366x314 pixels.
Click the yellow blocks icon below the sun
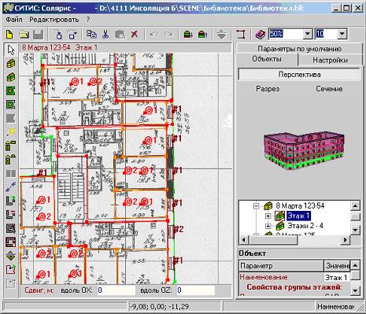point(11,146)
